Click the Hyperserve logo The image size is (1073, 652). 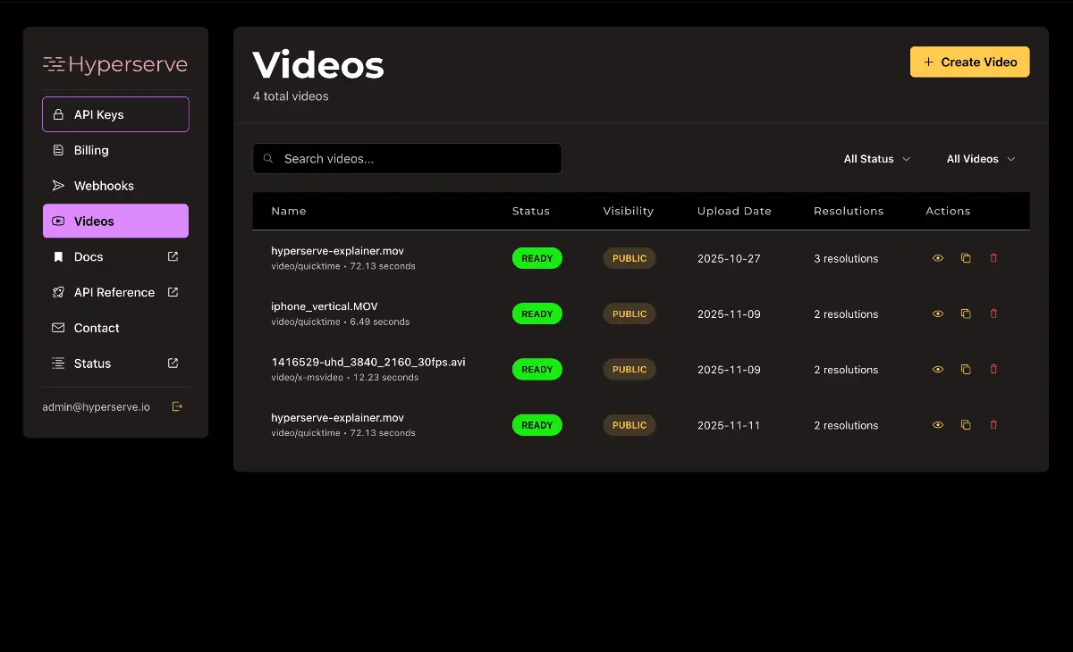tap(114, 64)
